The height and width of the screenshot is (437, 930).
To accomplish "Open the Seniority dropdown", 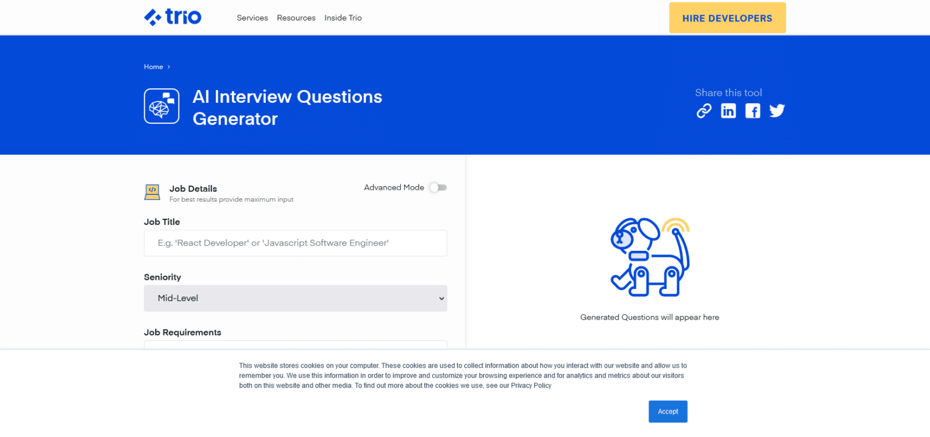I will tap(295, 298).
